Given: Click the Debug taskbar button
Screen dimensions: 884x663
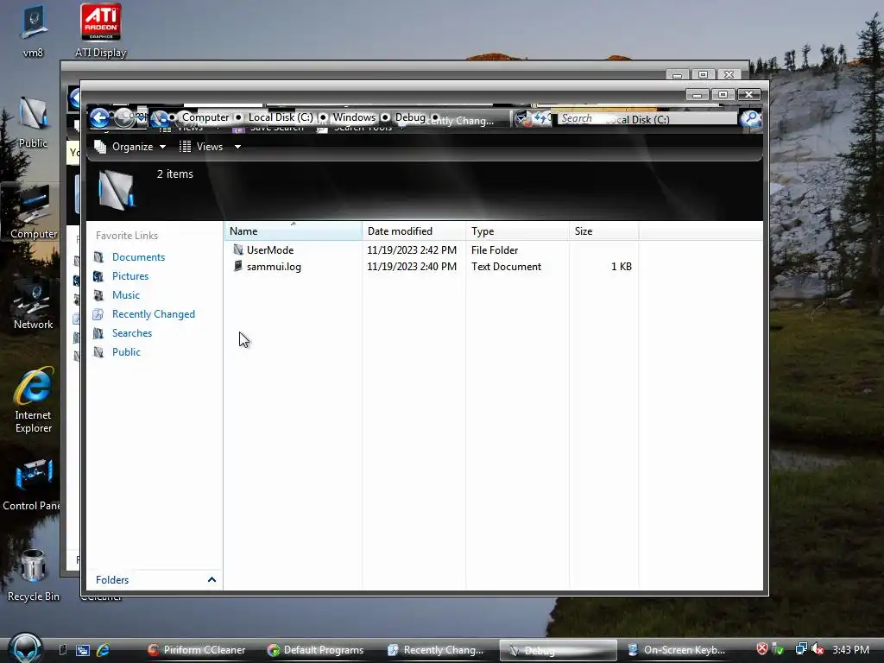Looking at the screenshot, I should (559, 650).
